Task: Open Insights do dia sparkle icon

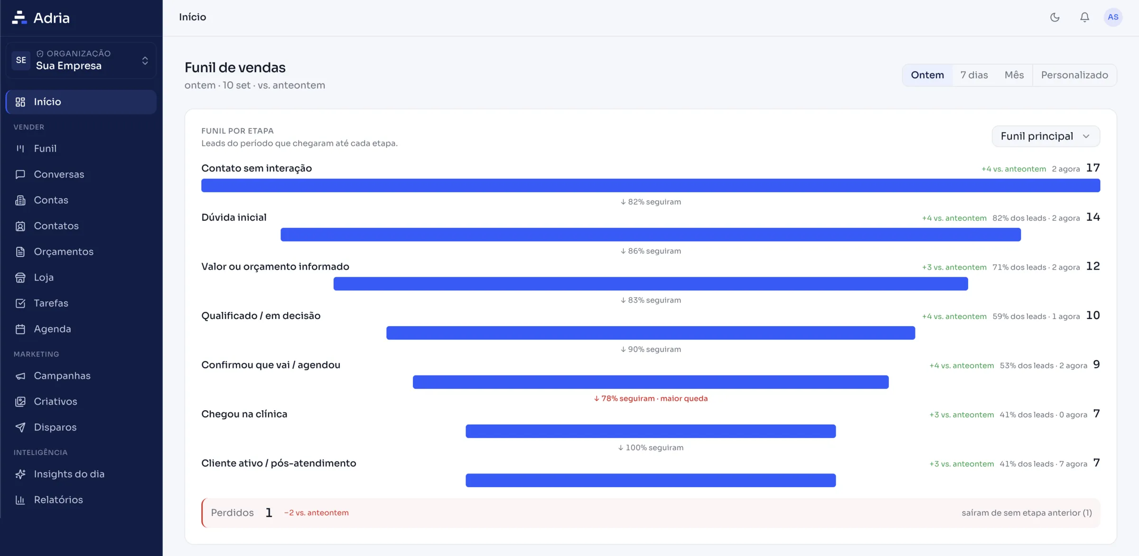Action: pos(20,474)
